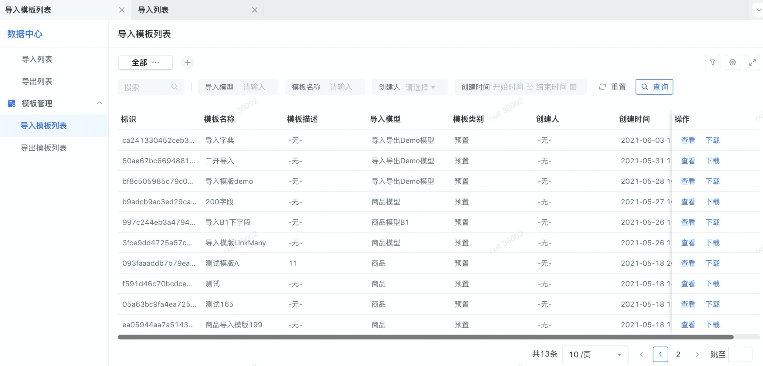Image resolution: width=763 pixels, height=366 pixels.
Task: Open 导出模板列表 in the sidebar
Action: pyautogui.click(x=43, y=148)
